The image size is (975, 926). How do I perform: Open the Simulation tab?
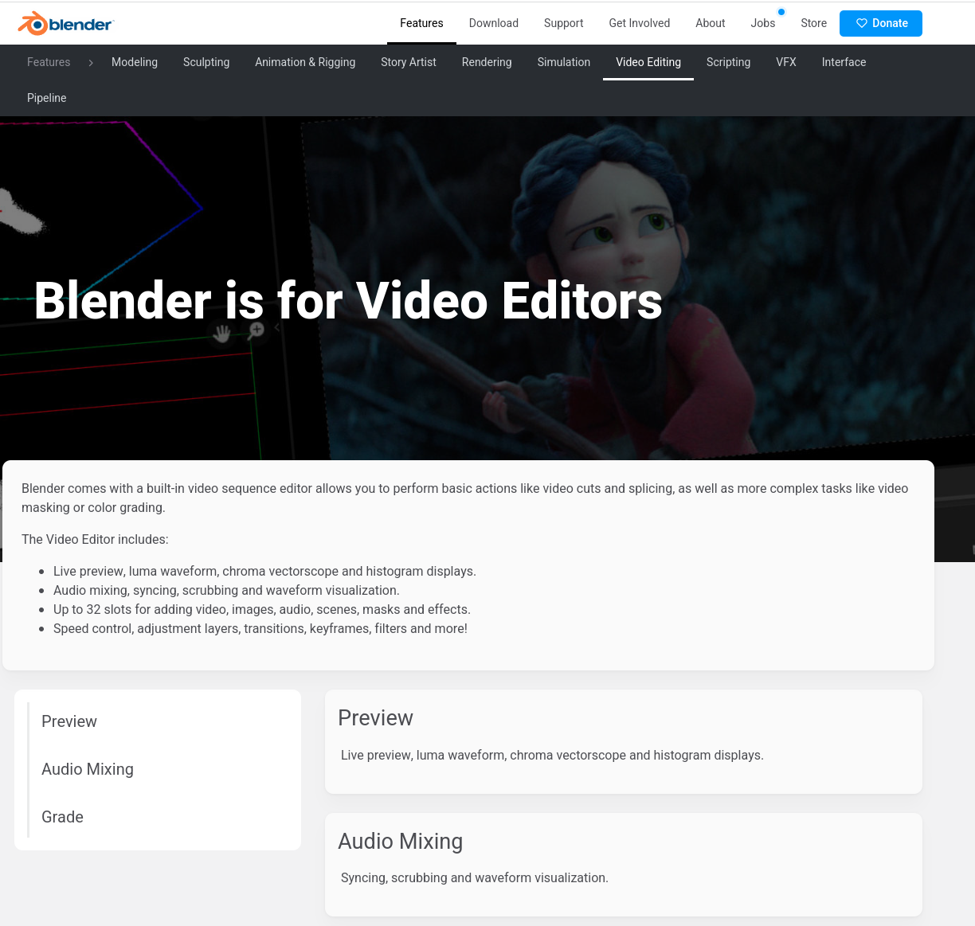(x=564, y=62)
